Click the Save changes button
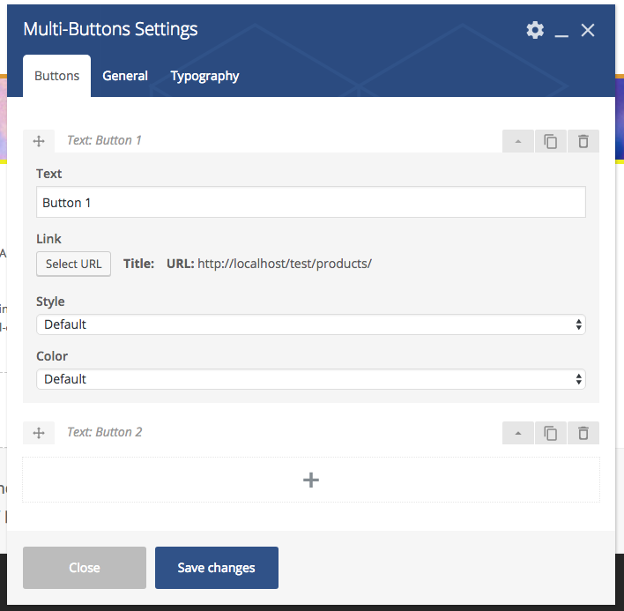 217,568
